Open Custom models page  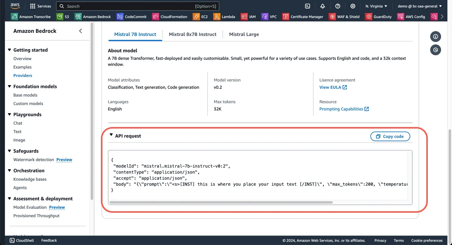pyautogui.click(x=28, y=103)
